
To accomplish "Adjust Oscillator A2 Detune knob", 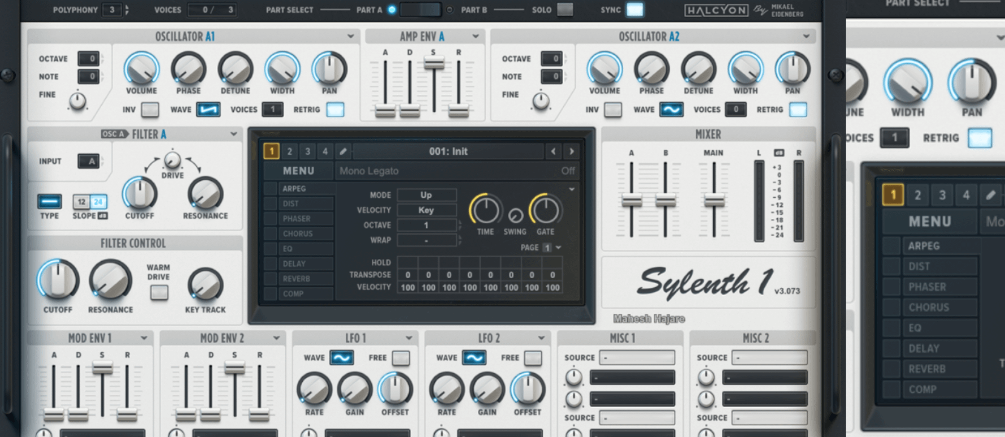I will [x=699, y=68].
